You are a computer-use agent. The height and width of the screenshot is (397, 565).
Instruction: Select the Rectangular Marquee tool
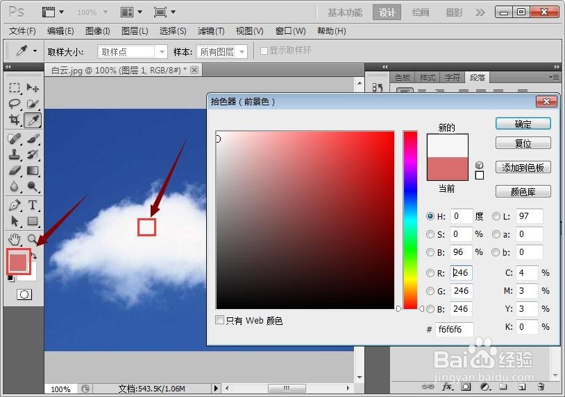click(15, 88)
